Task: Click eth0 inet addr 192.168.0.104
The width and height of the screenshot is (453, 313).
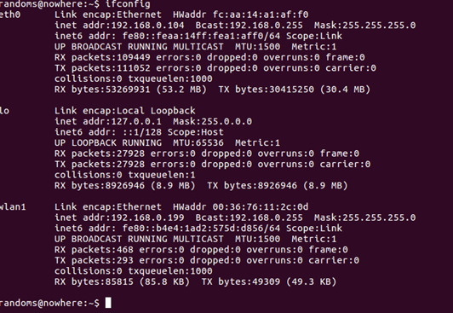Action: pyautogui.click(x=147, y=26)
